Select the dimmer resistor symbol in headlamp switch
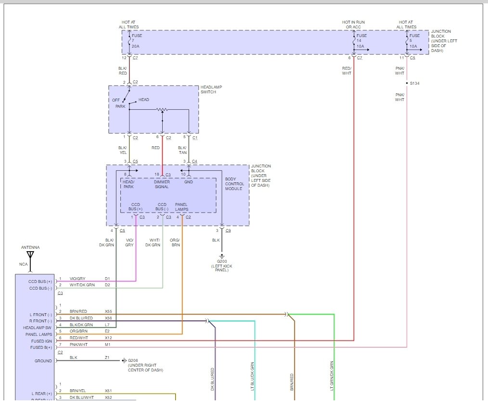This screenshot has height=409, width=488. pyautogui.click(x=163, y=110)
